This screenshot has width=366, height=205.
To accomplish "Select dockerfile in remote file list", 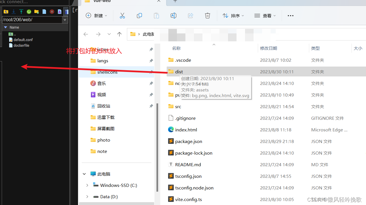I will click(19, 45).
